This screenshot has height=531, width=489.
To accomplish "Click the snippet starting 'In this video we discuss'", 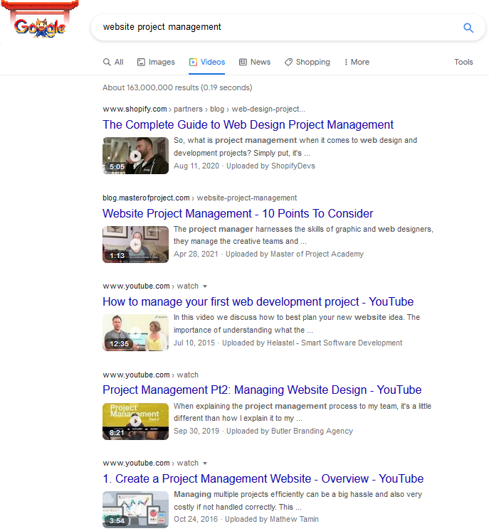I will (297, 323).
